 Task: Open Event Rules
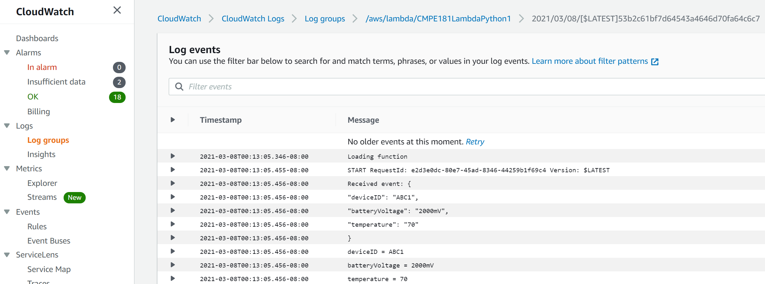[x=37, y=227]
